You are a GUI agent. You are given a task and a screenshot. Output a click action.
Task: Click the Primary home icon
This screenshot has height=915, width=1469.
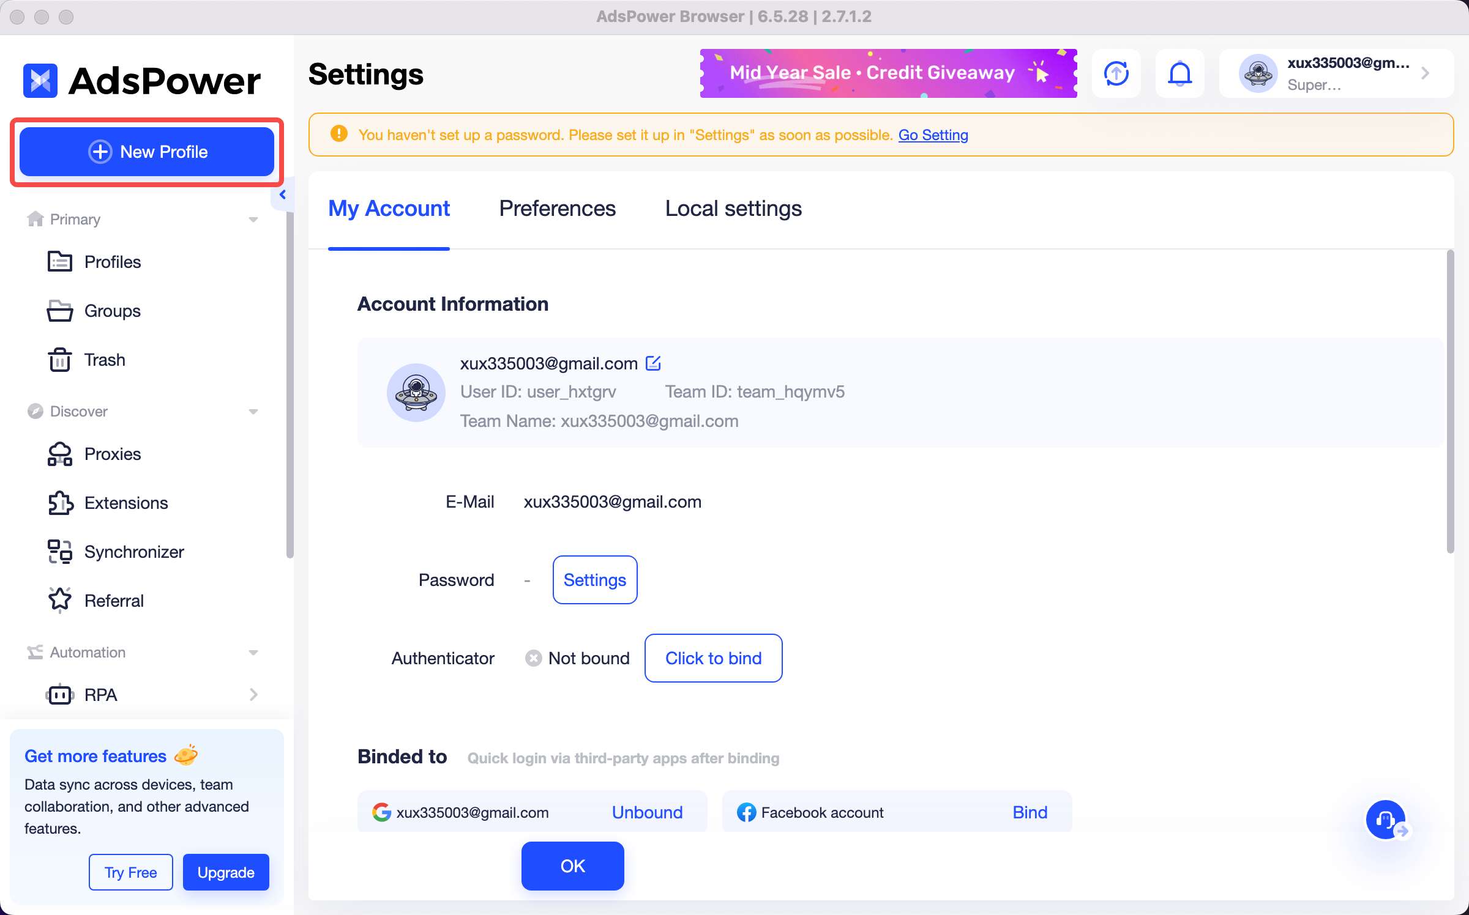pyautogui.click(x=36, y=219)
